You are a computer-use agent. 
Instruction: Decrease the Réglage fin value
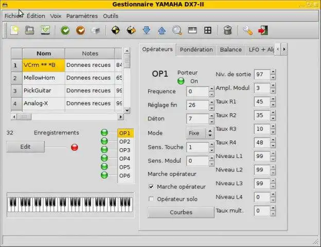click(x=211, y=108)
